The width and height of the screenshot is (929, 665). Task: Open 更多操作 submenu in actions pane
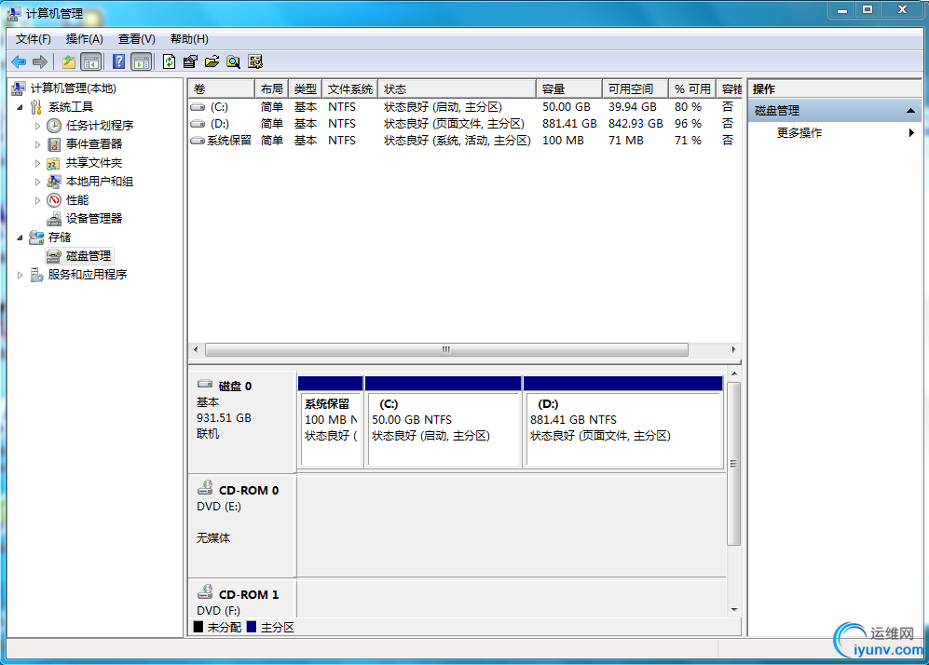(836, 132)
